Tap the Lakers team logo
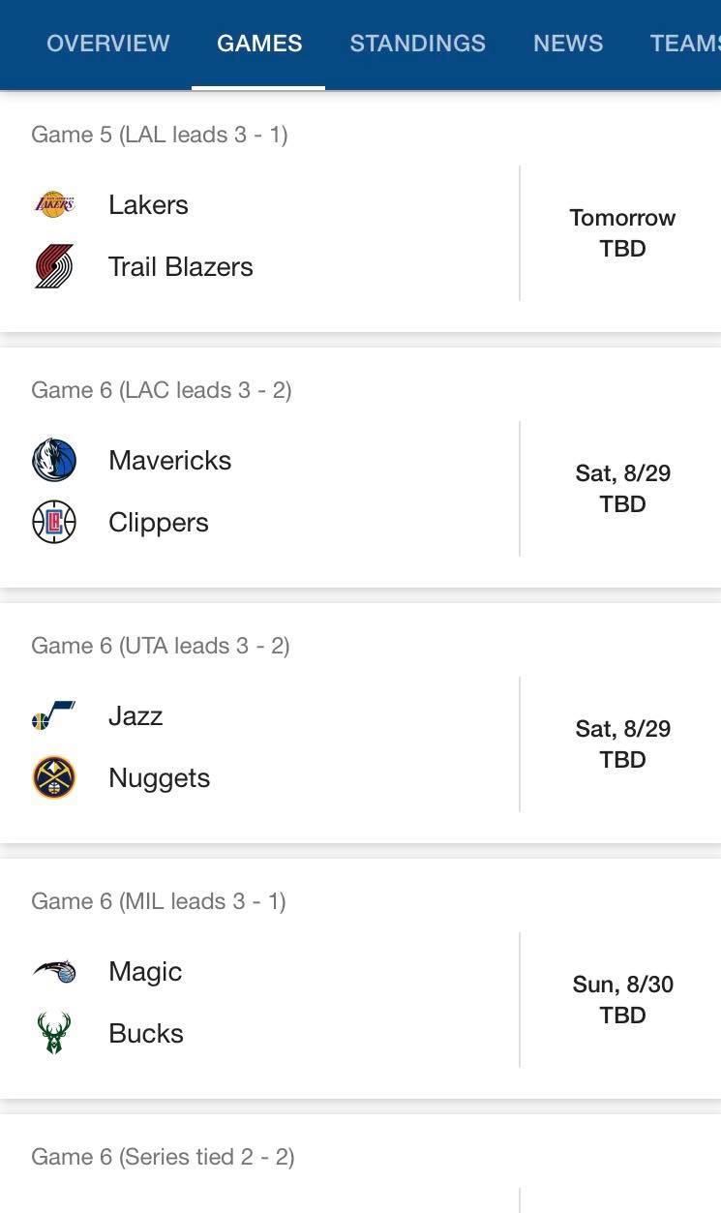 click(x=54, y=204)
